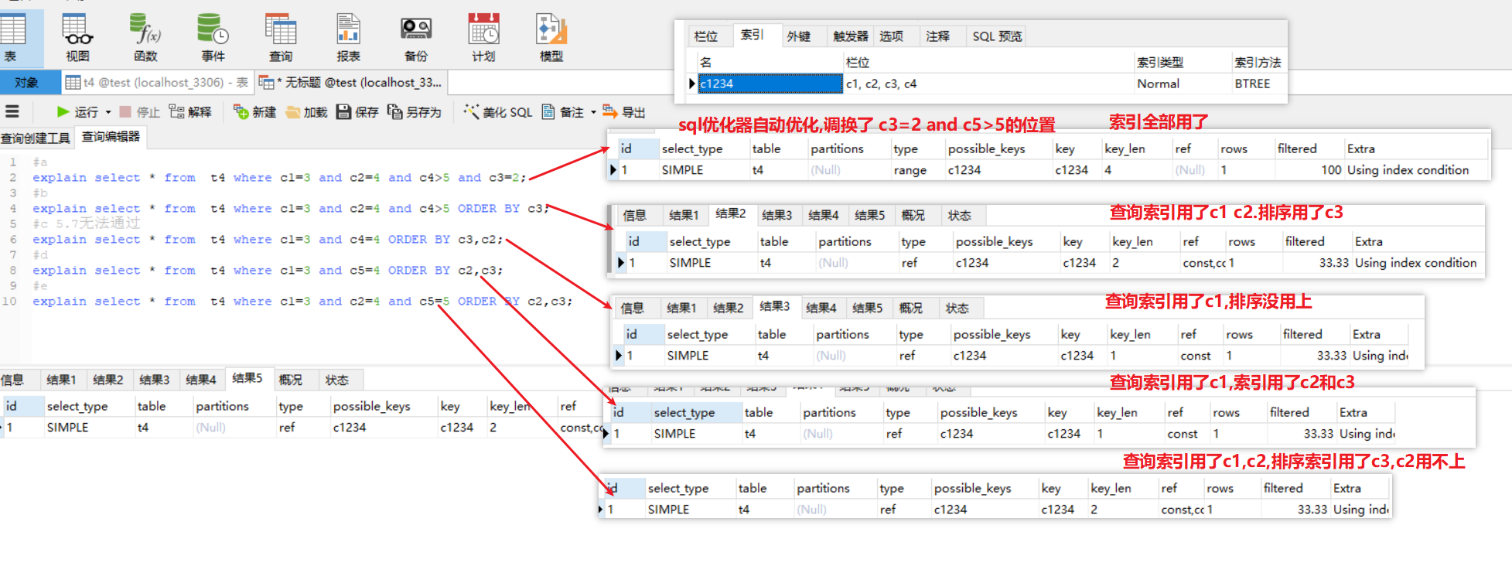The height and width of the screenshot is (573, 1512).
Task: Click the index fields cell 'c1, c2, c3, c4'
Action: [988, 84]
